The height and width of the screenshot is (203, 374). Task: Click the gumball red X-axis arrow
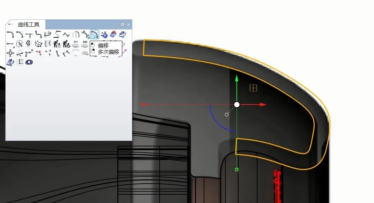[263, 105]
